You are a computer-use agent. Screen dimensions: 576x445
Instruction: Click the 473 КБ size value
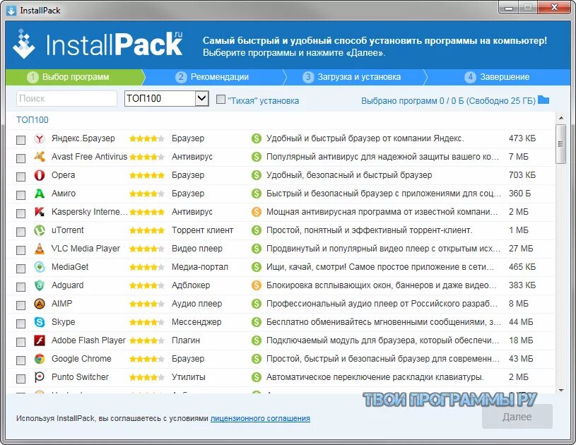tap(522, 138)
